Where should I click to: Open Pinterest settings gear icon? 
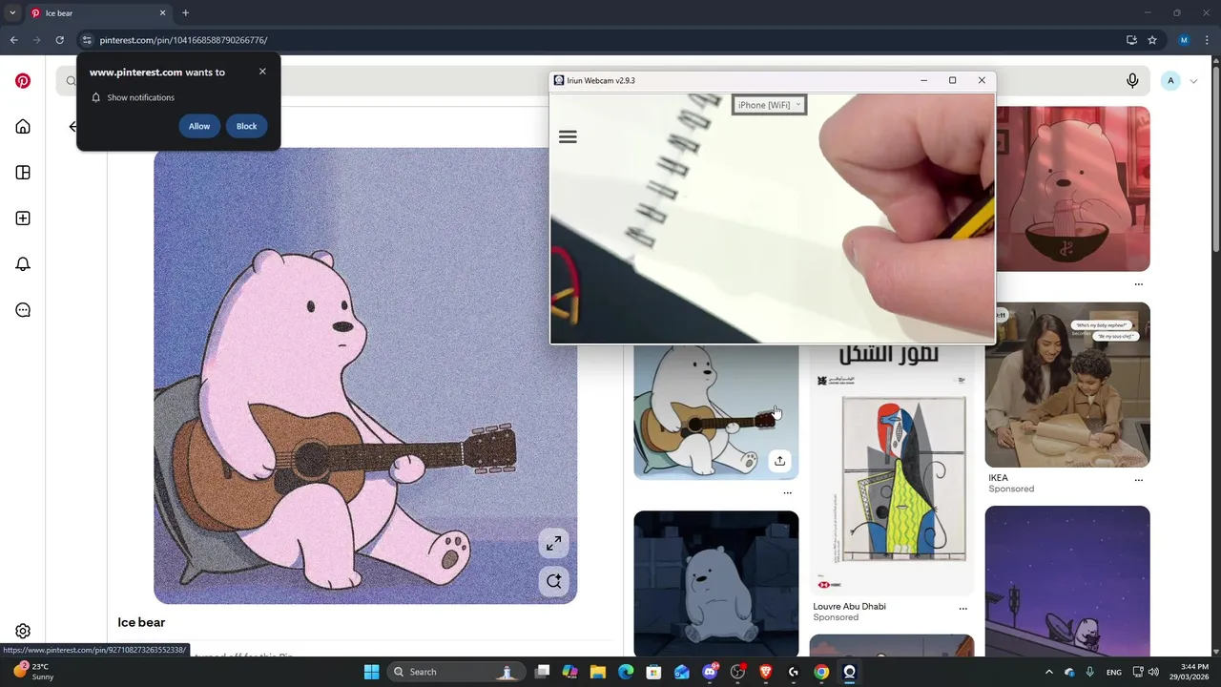[23, 631]
